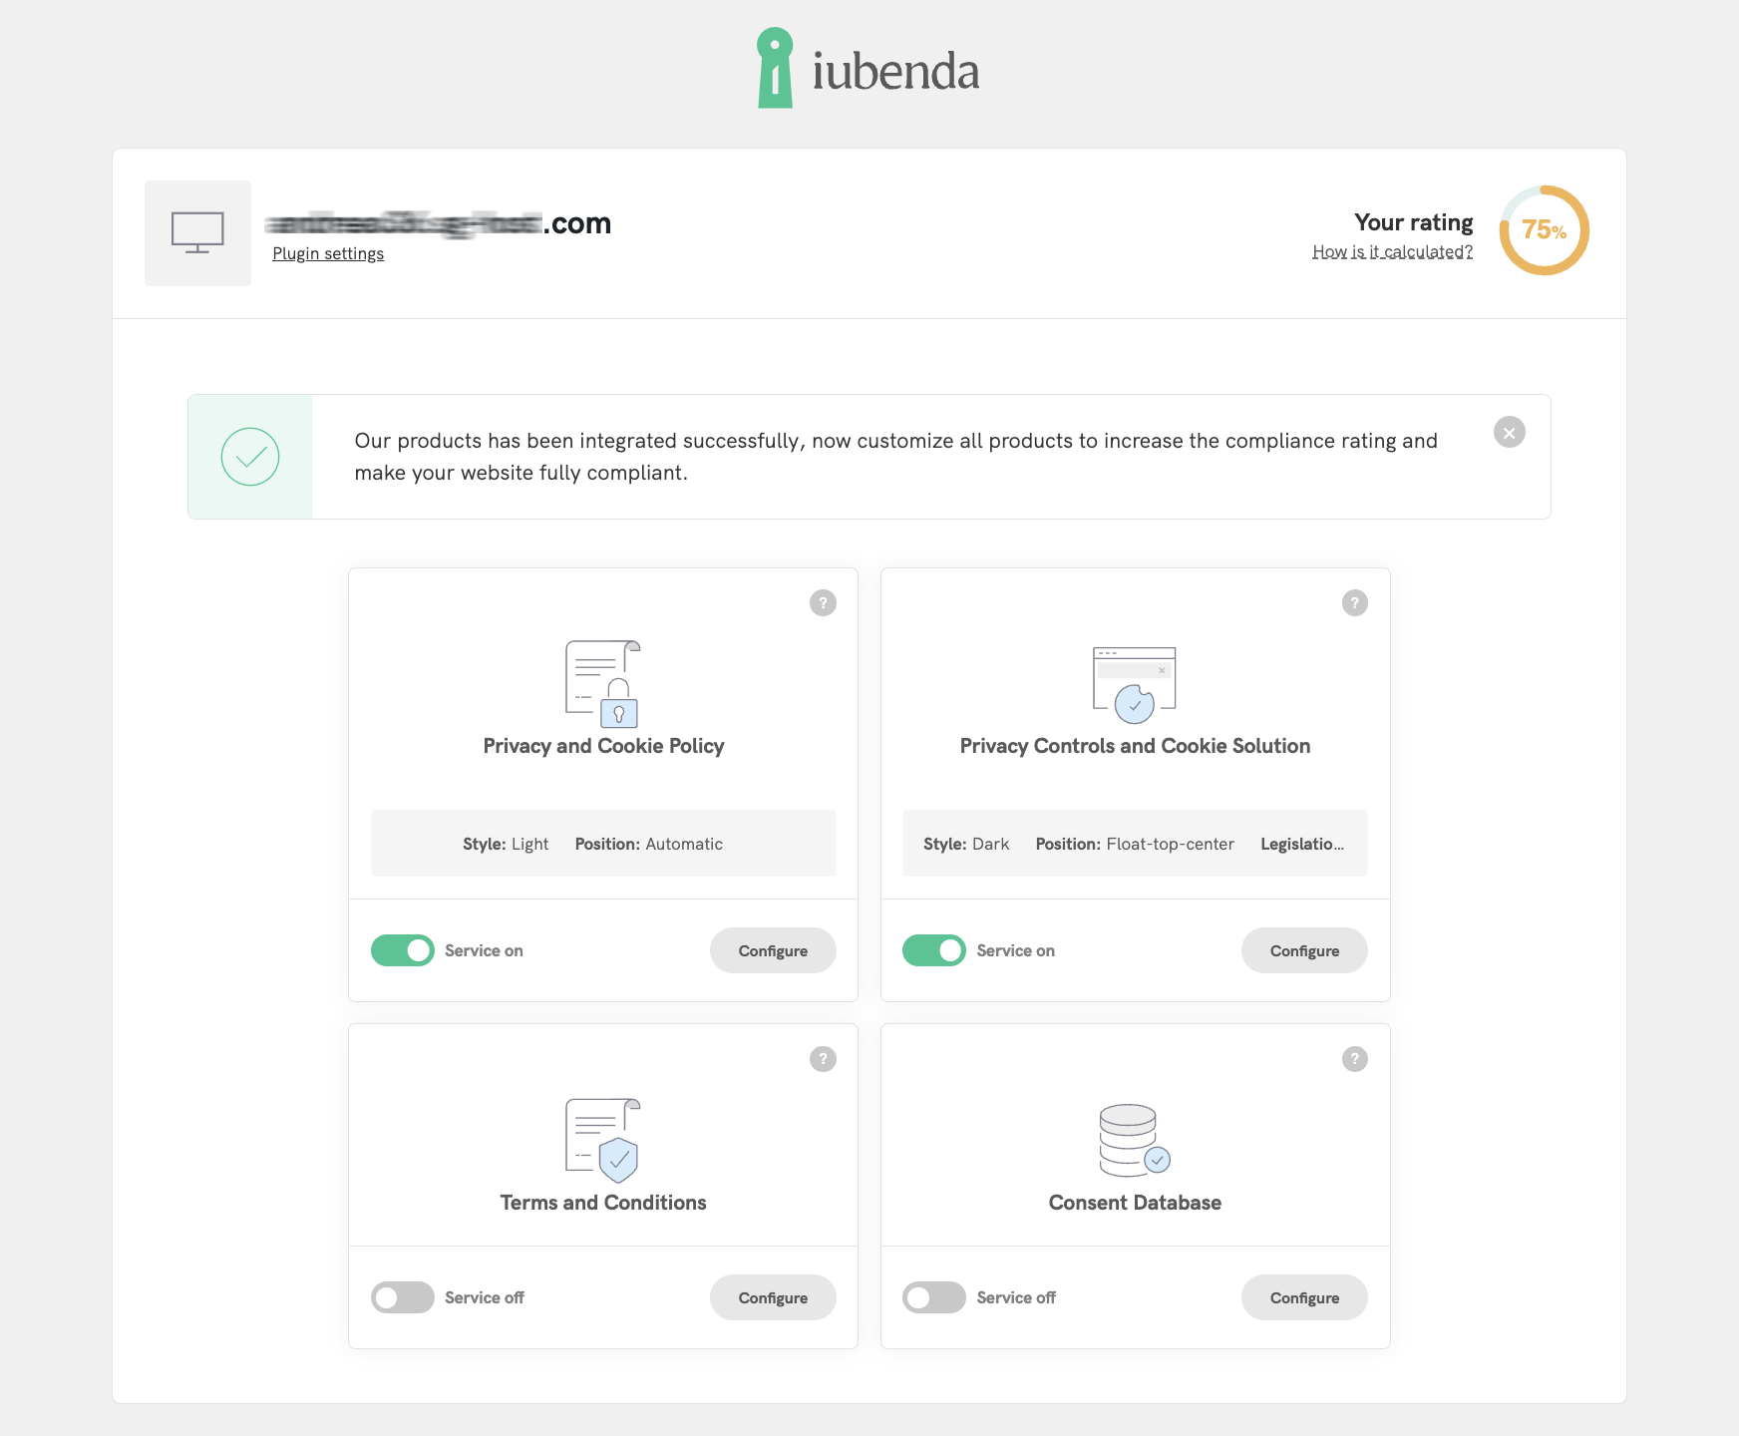Disable the Privacy and Cookie Policy service
This screenshot has width=1739, height=1436.
click(403, 950)
